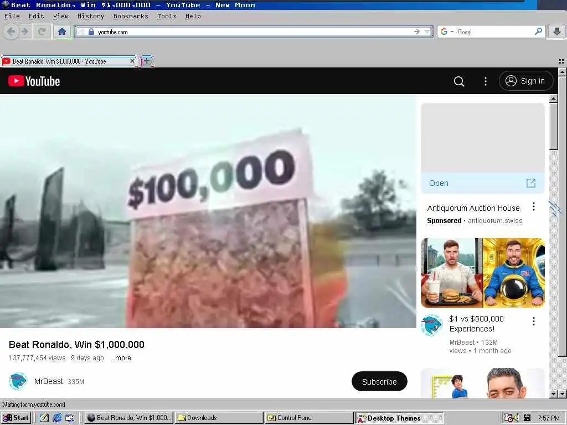Screen dimensions: 567x425
Task: Launch Internet Explorer quick launch icon
Action: tap(57, 418)
